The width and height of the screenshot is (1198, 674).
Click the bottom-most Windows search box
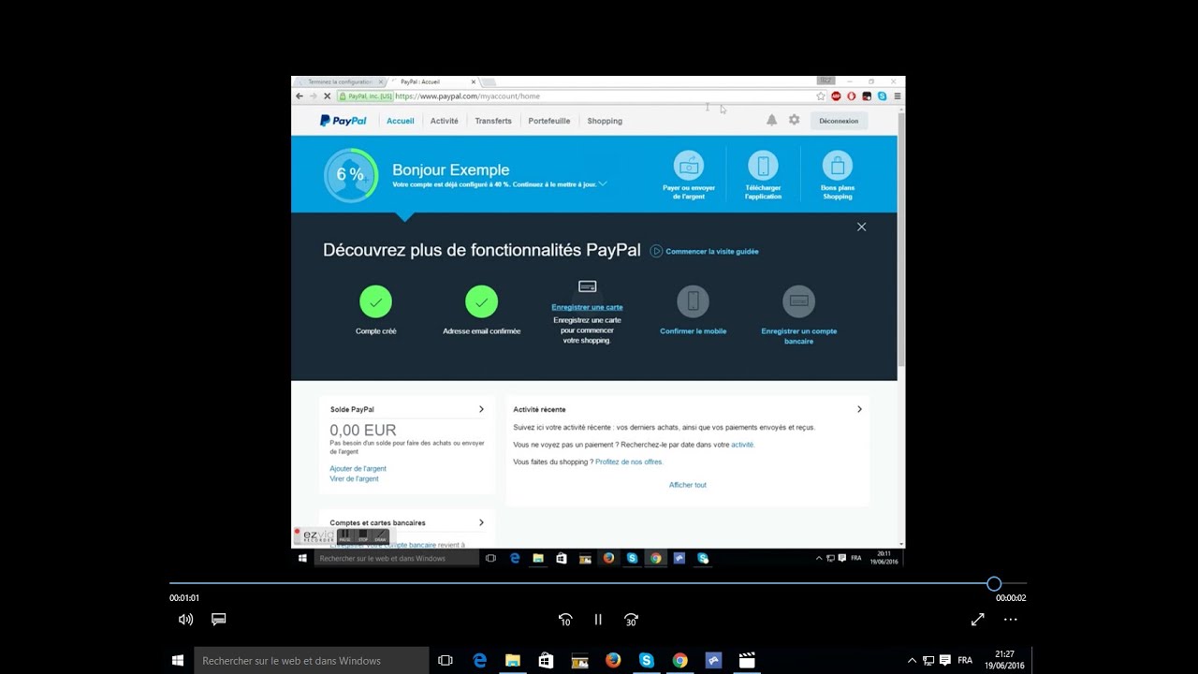click(311, 661)
